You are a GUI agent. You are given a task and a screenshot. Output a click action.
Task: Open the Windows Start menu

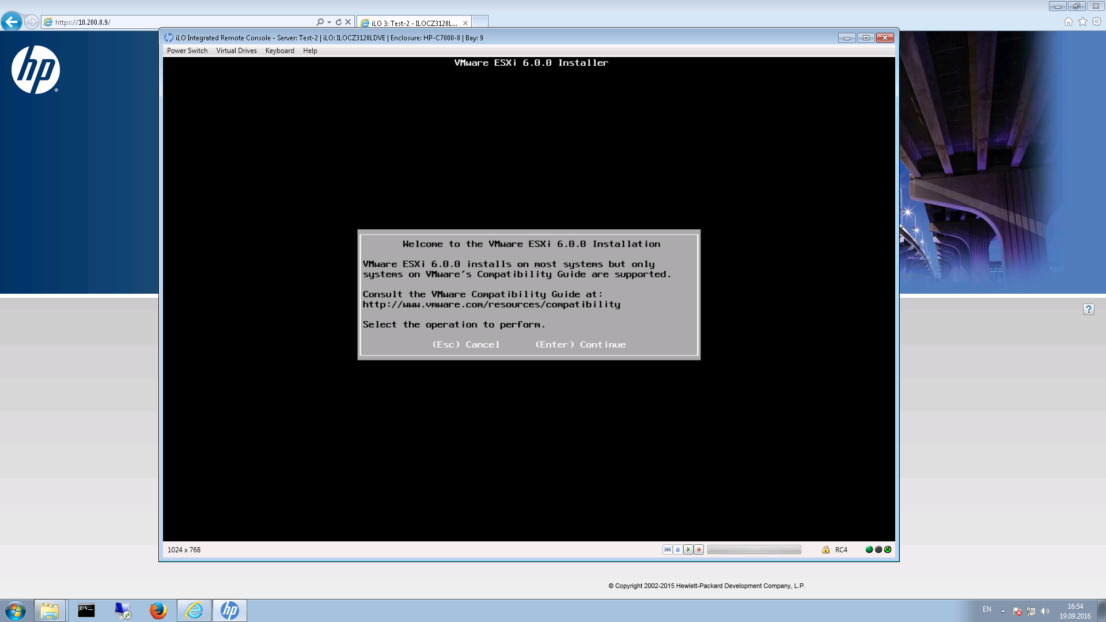point(16,610)
